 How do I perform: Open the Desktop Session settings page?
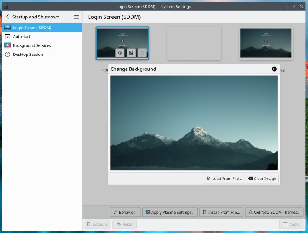click(28, 54)
